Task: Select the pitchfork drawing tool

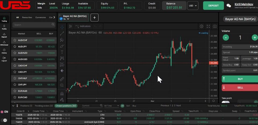Action: (x=62, y=40)
